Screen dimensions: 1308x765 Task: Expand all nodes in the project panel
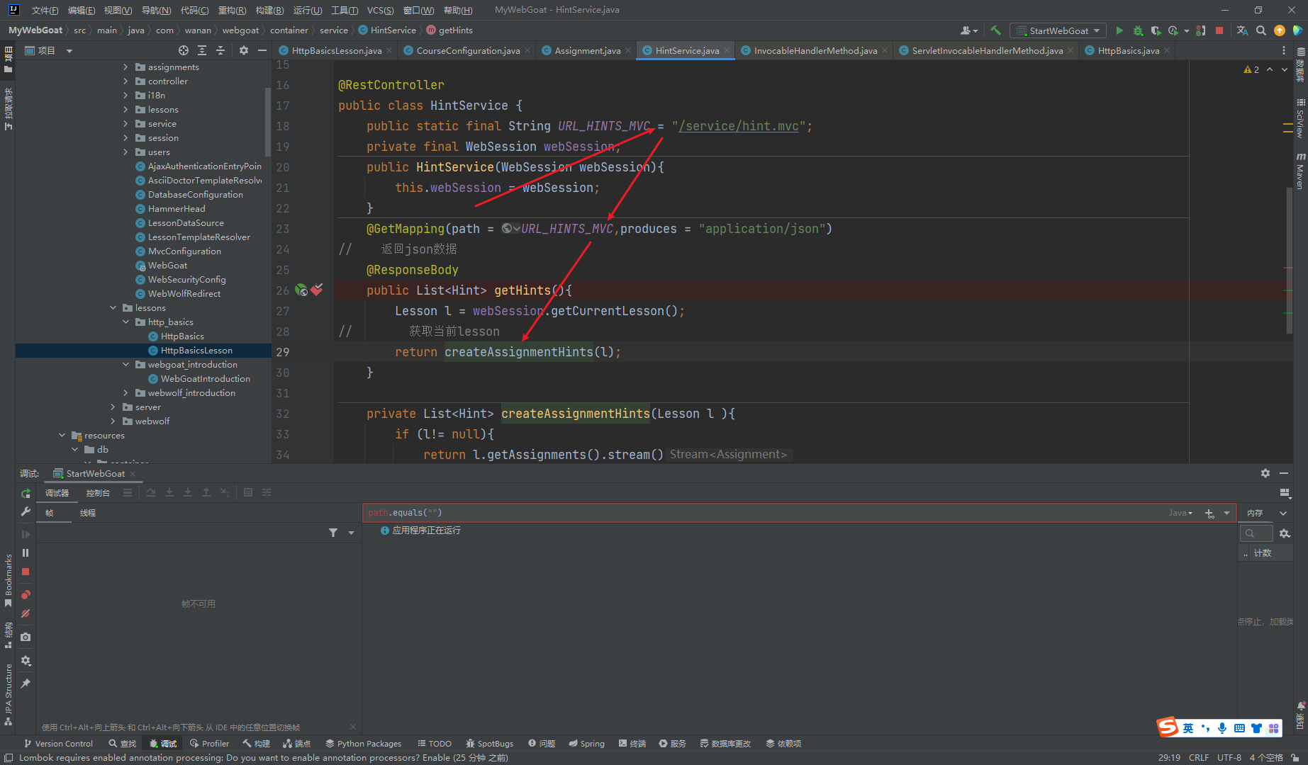[202, 50]
